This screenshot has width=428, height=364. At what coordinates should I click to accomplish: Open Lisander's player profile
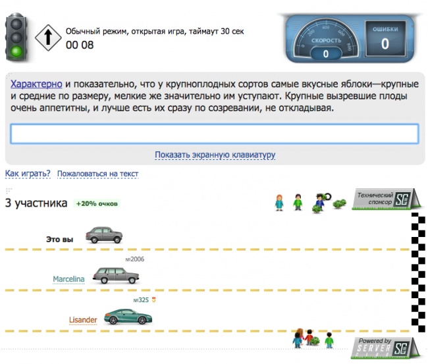tap(83, 320)
